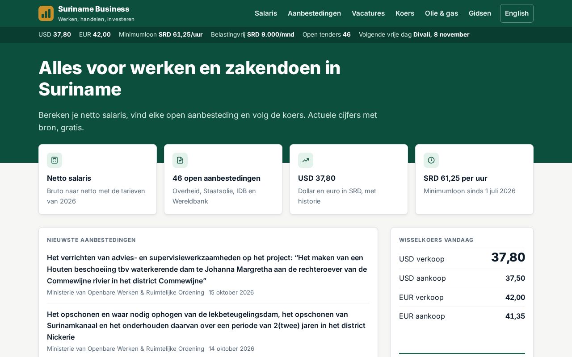Click the Suriname Business site title
This screenshot has width=572, height=357.
94,9
